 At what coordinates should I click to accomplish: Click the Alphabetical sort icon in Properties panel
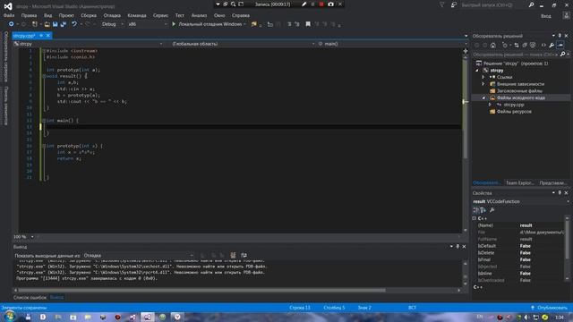[x=483, y=210]
